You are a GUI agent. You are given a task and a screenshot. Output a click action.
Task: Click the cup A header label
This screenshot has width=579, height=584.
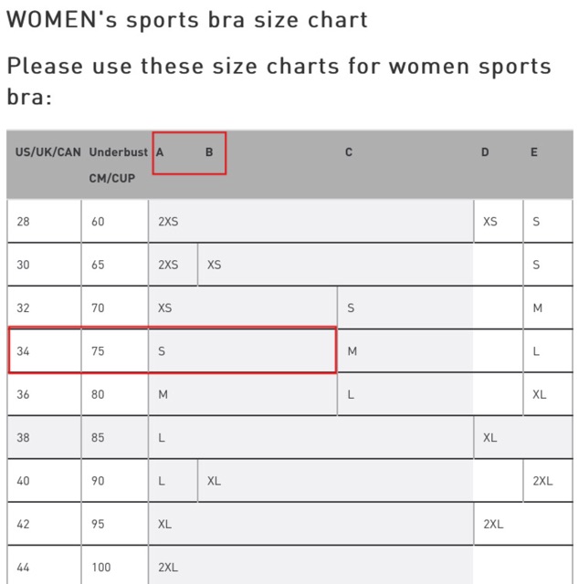click(160, 152)
